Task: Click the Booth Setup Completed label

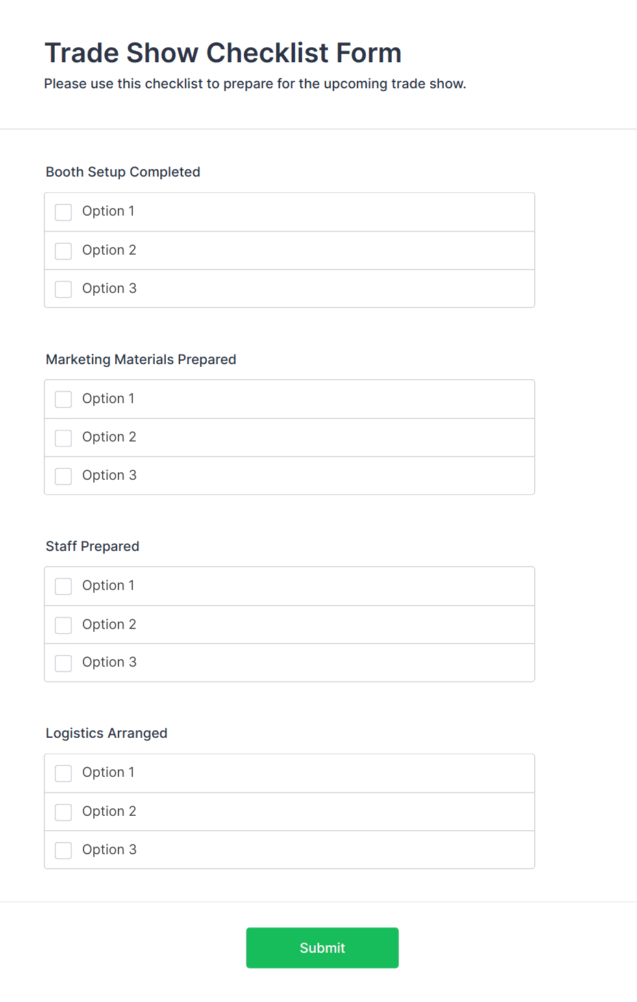Action: (x=123, y=172)
